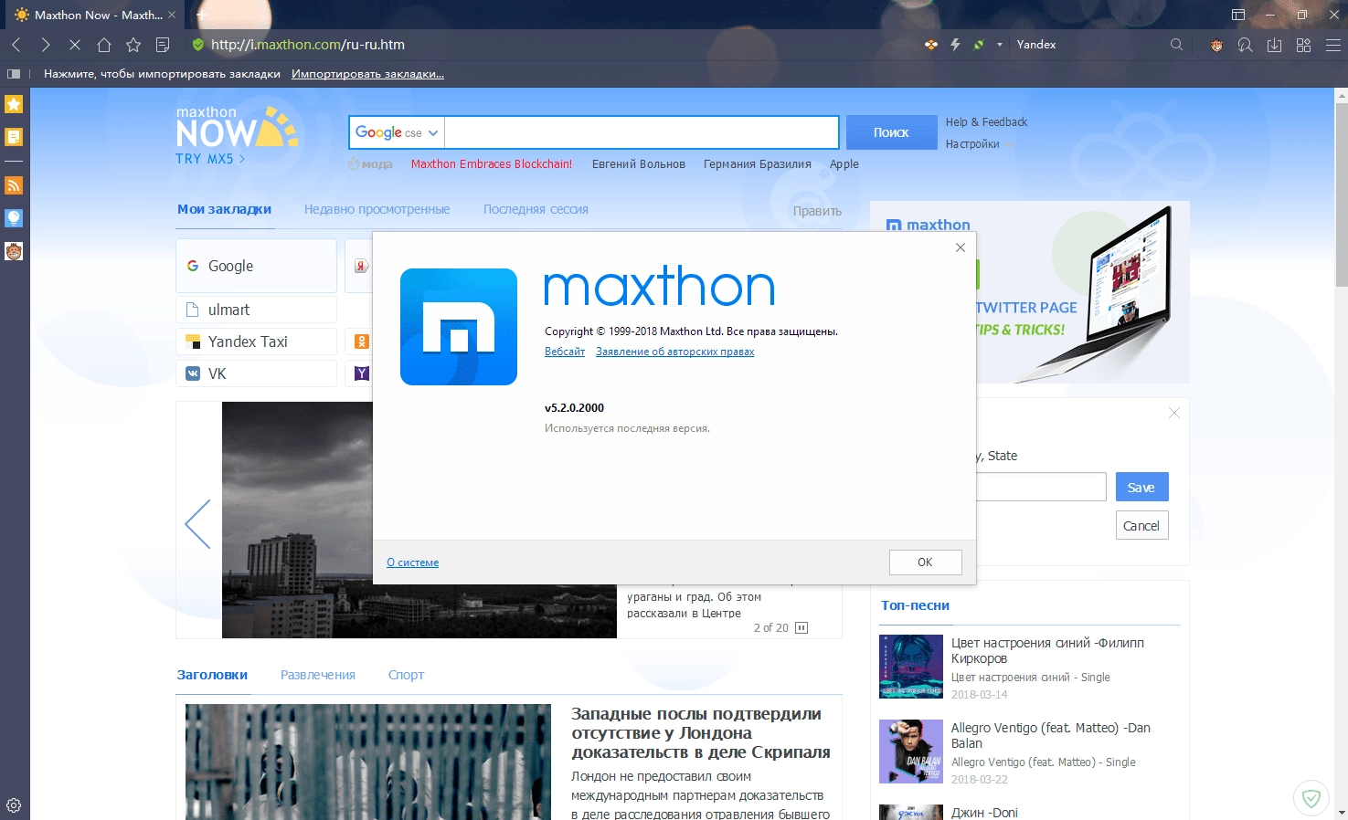Click the orange four-petal icon in address bar
Screen dimensions: 1348x820
point(931,45)
